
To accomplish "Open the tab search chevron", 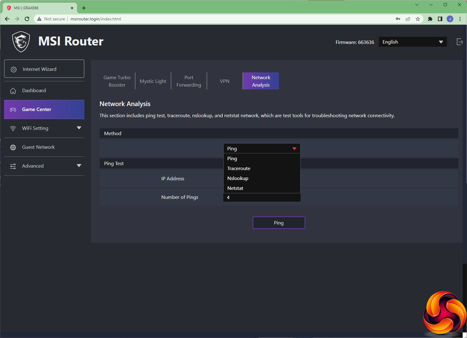I will tap(417, 5).
